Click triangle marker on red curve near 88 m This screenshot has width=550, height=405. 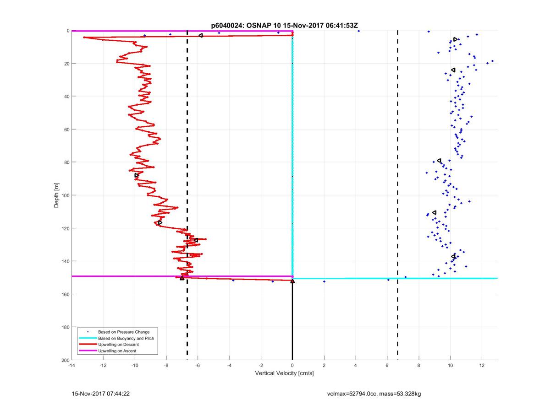pos(137,175)
